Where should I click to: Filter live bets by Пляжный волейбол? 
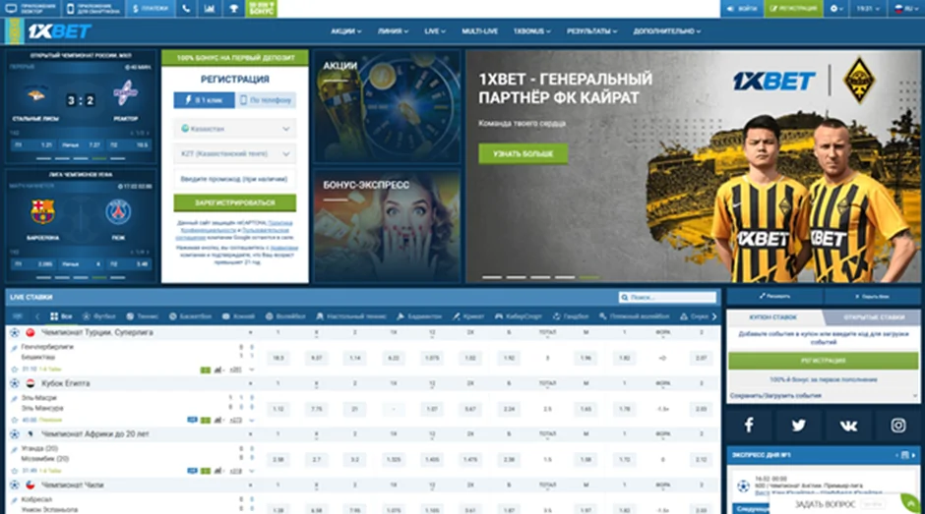click(x=634, y=316)
